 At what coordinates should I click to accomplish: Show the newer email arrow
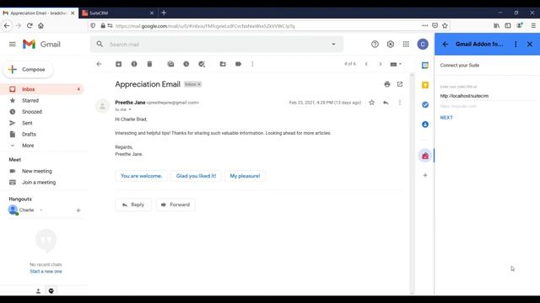tap(366, 64)
